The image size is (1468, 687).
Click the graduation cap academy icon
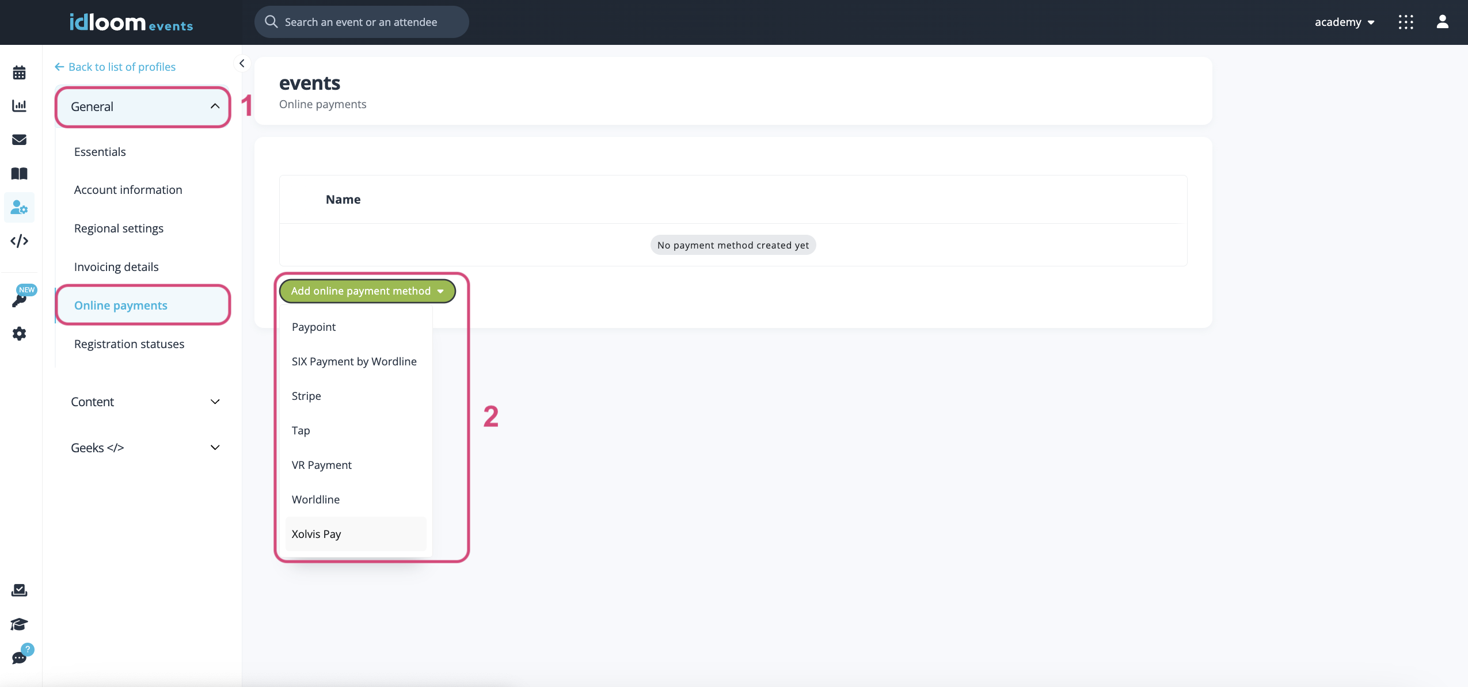click(19, 624)
